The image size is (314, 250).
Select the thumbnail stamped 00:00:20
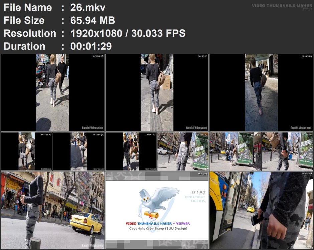pos(261,93)
